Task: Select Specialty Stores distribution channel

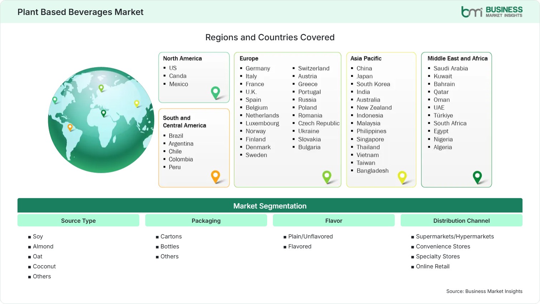Action: (438, 257)
